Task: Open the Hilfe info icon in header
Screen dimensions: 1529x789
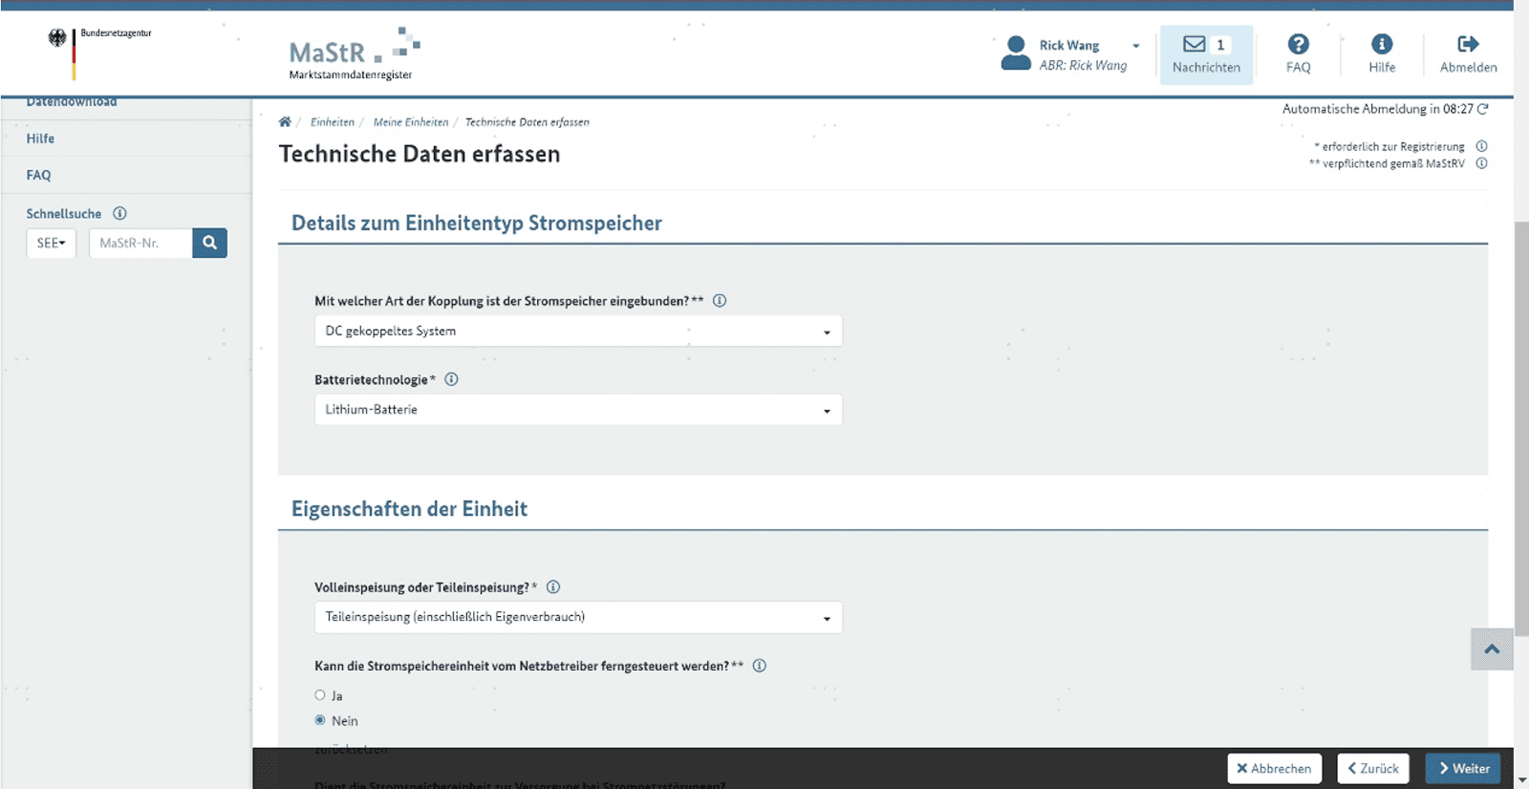Action: tap(1382, 44)
